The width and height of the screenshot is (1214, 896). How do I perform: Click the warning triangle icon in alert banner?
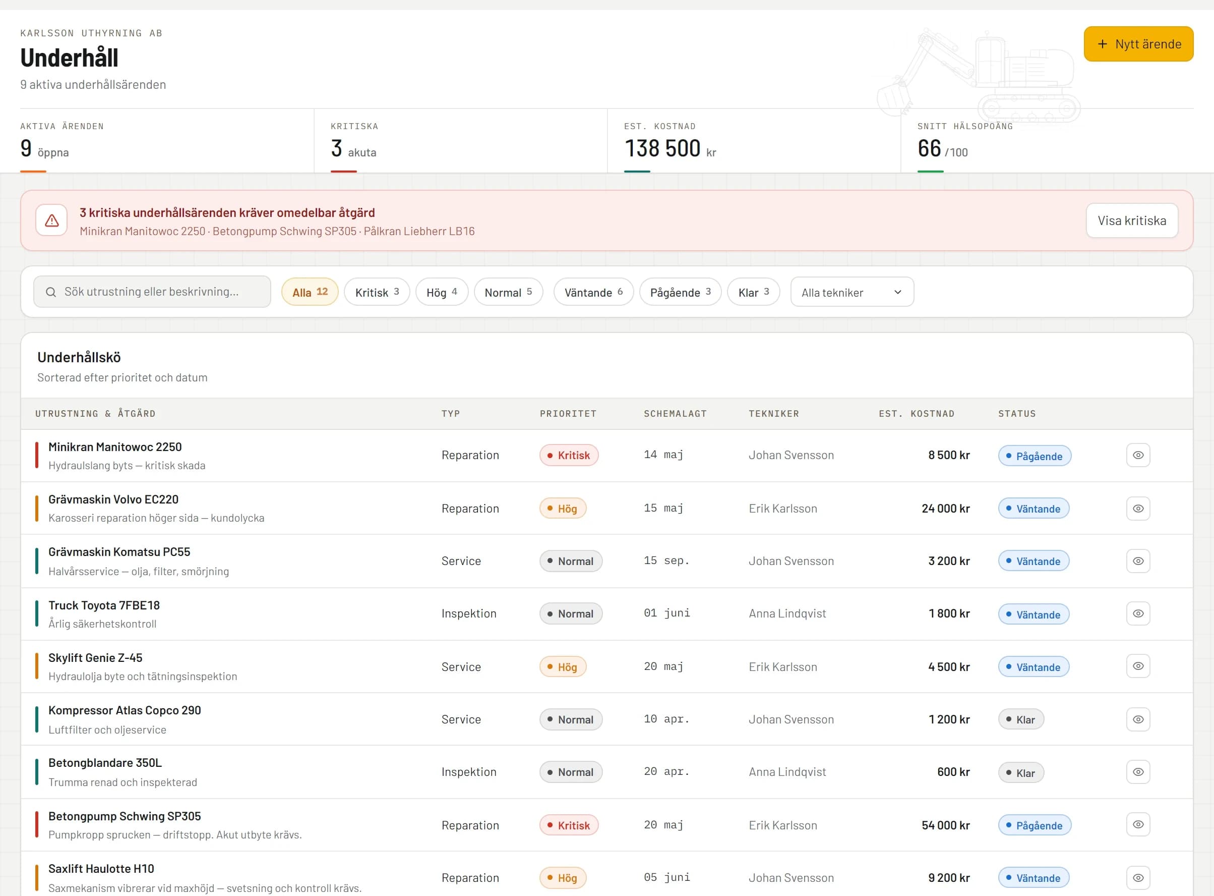coord(51,220)
